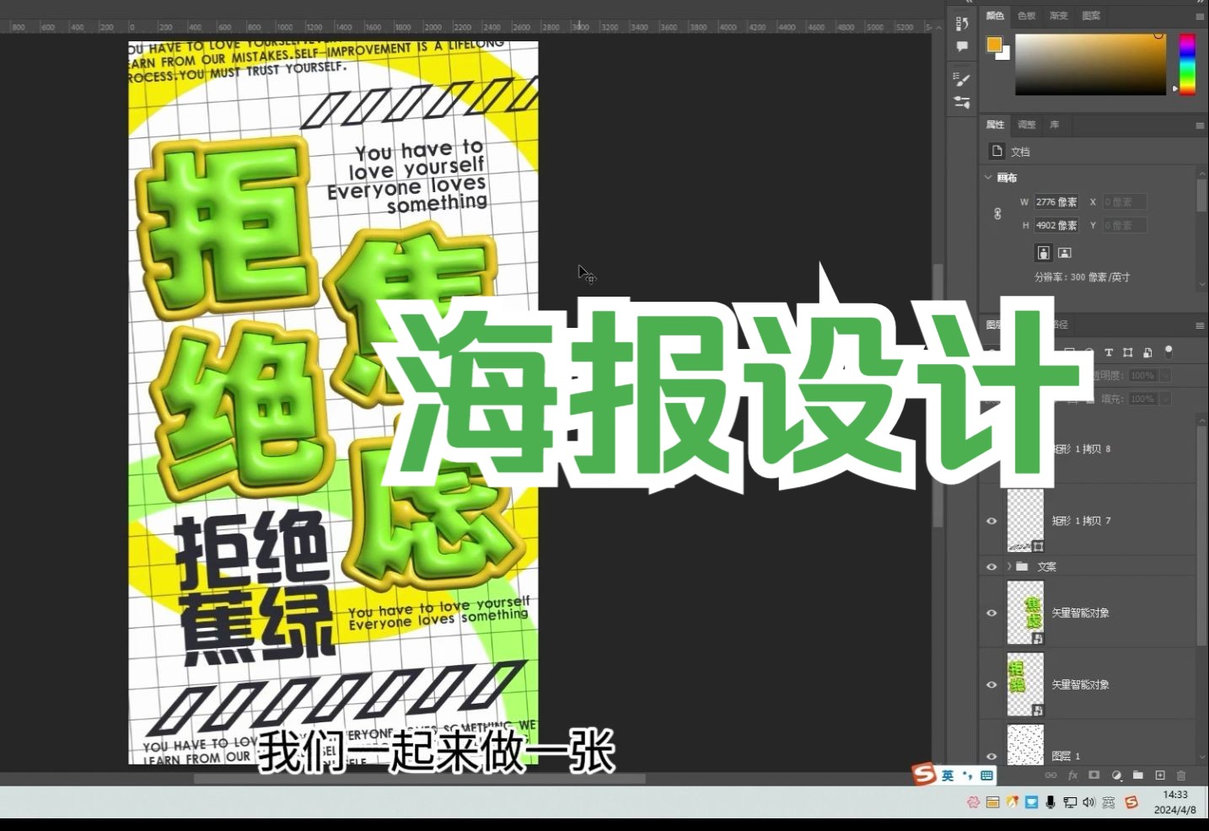This screenshot has height=831, width=1209.
Task: Add a layer style (fx)
Action: [x=1072, y=775]
